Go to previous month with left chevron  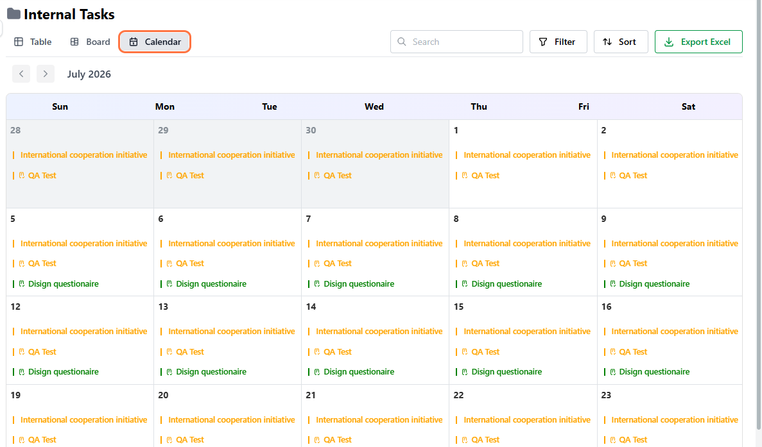[21, 74]
